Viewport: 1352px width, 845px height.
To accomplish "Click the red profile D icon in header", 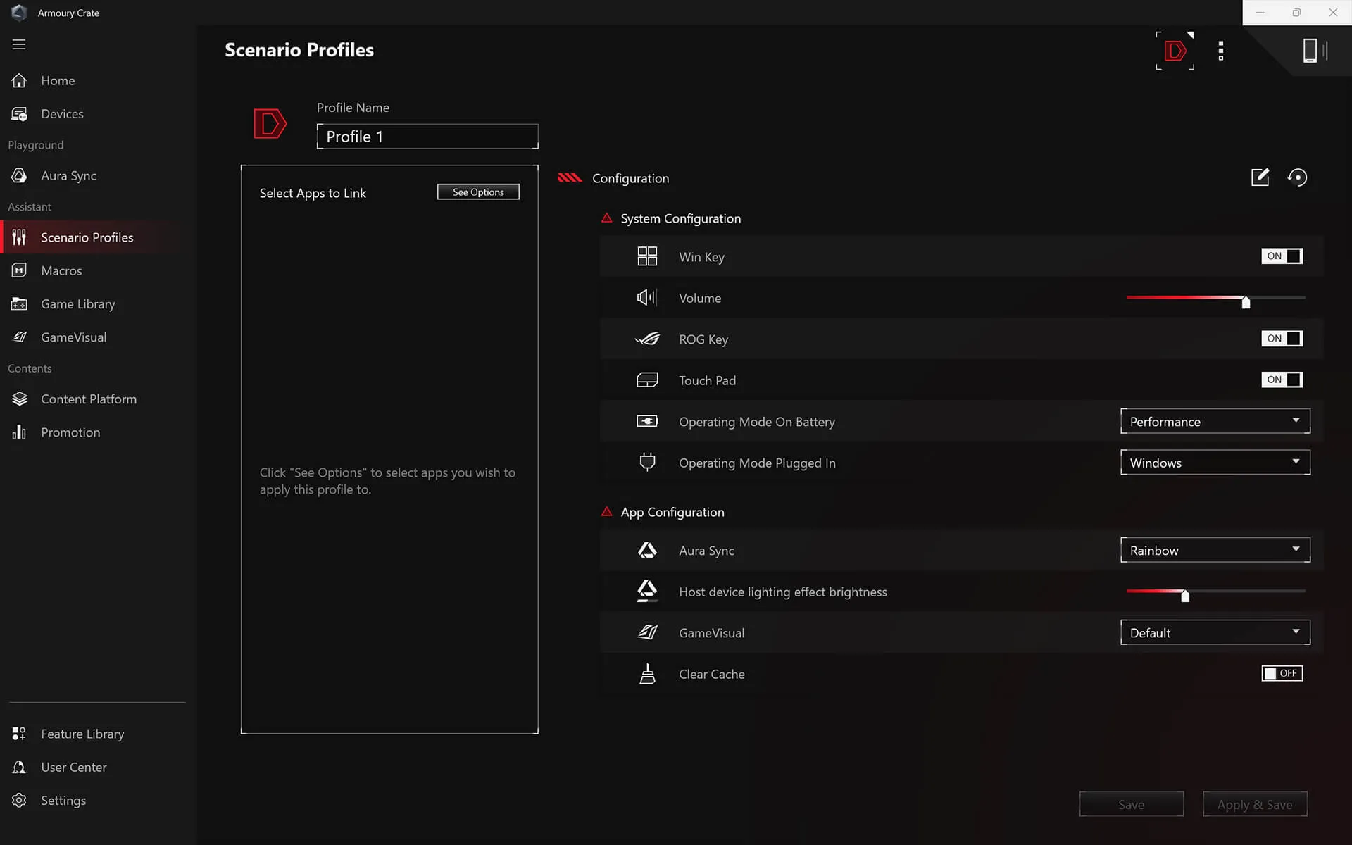I will (x=1175, y=51).
